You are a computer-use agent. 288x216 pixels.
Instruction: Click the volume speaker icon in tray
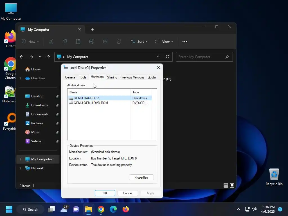coord(254,209)
